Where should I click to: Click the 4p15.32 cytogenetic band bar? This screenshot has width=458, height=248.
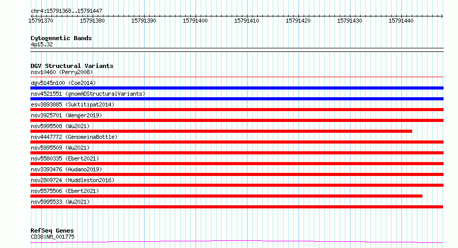coord(237,50)
